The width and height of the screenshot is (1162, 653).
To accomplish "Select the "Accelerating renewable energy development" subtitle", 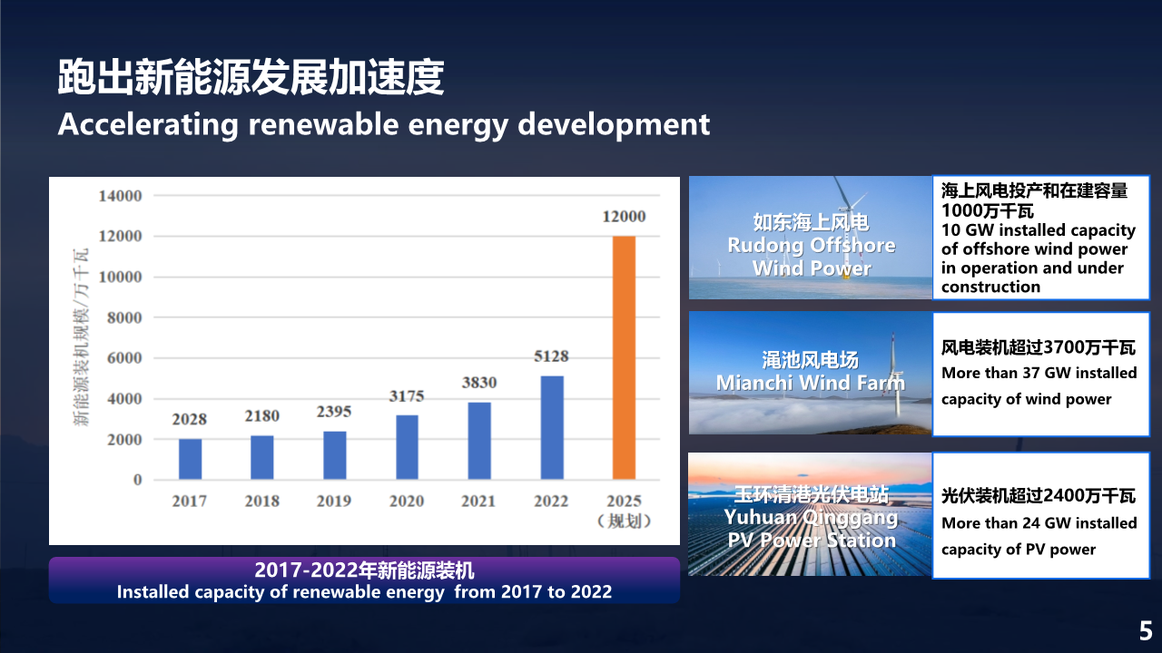I will (384, 124).
